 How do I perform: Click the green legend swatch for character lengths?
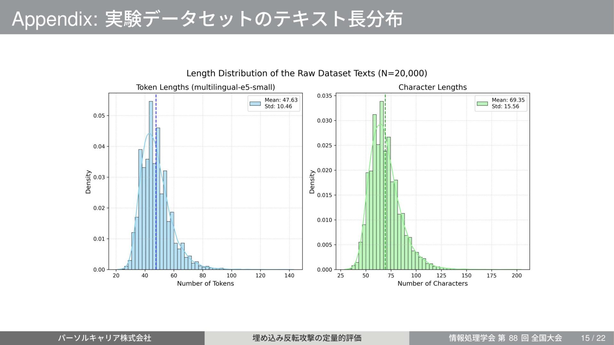point(482,103)
